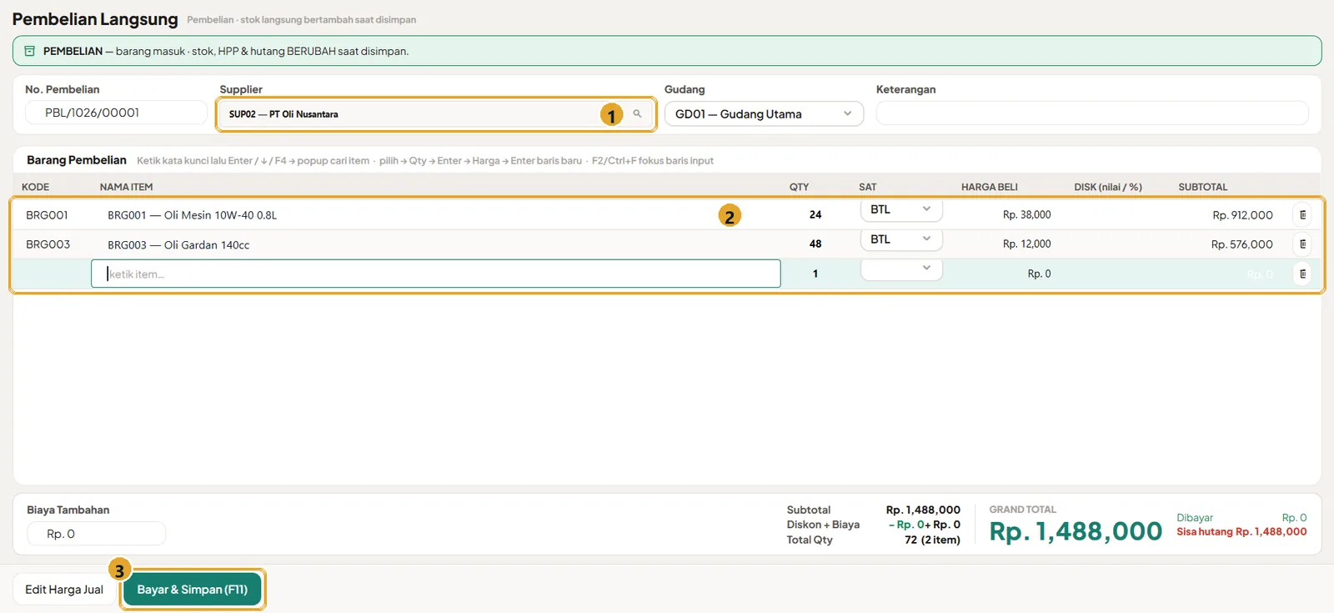Click the grand total Rp. 1,488,000
Image resolution: width=1334 pixels, height=613 pixels.
click(1076, 531)
